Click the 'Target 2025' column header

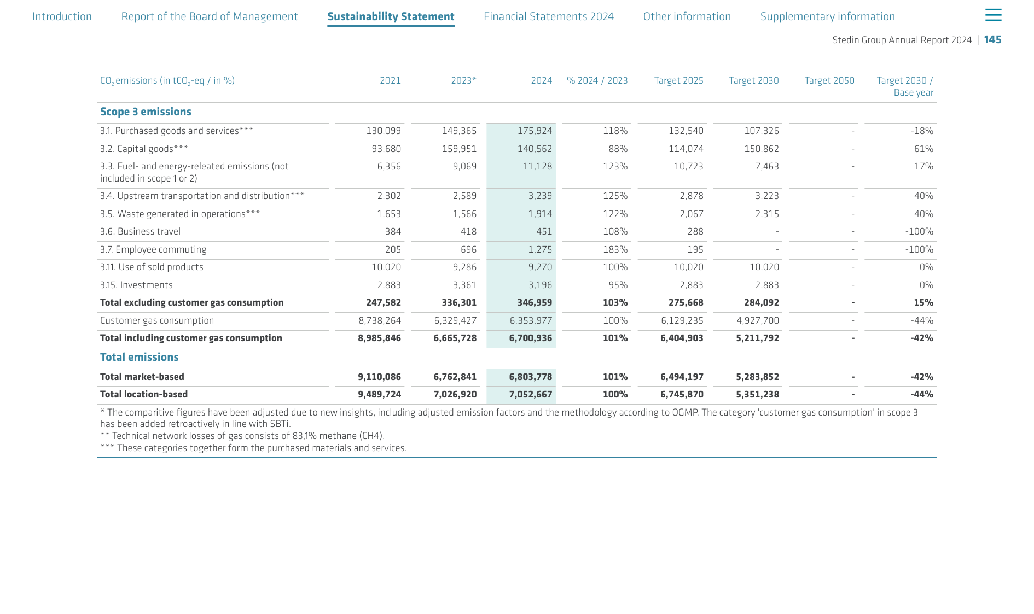click(x=678, y=80)
